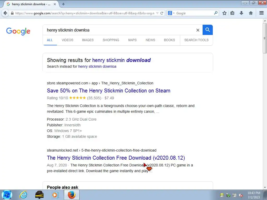Click the muted volume tray icon
The height and width of the screenshot is (200, 267).
click(x=241, y=195)
